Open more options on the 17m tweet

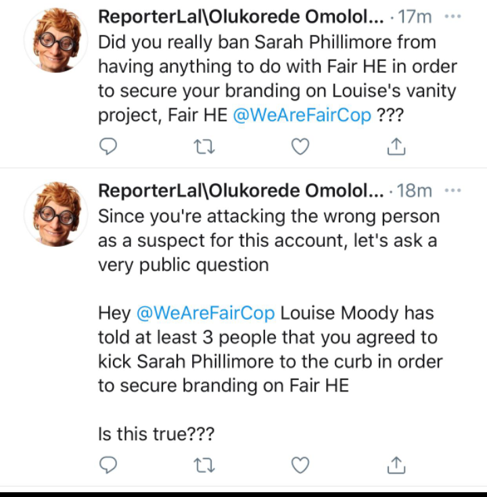coord(453,15)
